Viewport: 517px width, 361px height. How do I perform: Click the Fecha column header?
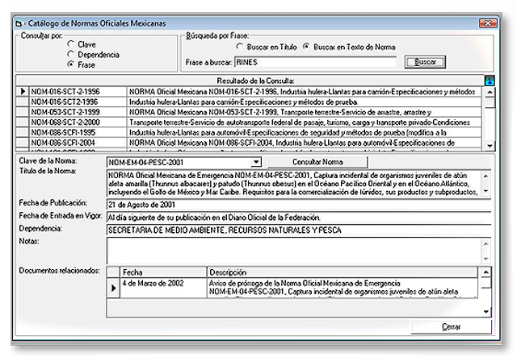[163, 272]
